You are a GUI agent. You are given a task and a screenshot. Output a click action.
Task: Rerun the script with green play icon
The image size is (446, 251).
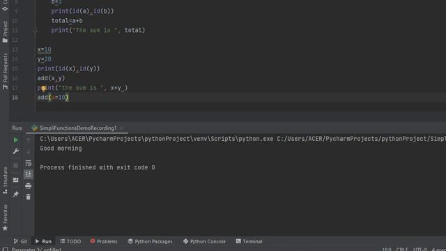pyautogui.click(x=15, y=139)
